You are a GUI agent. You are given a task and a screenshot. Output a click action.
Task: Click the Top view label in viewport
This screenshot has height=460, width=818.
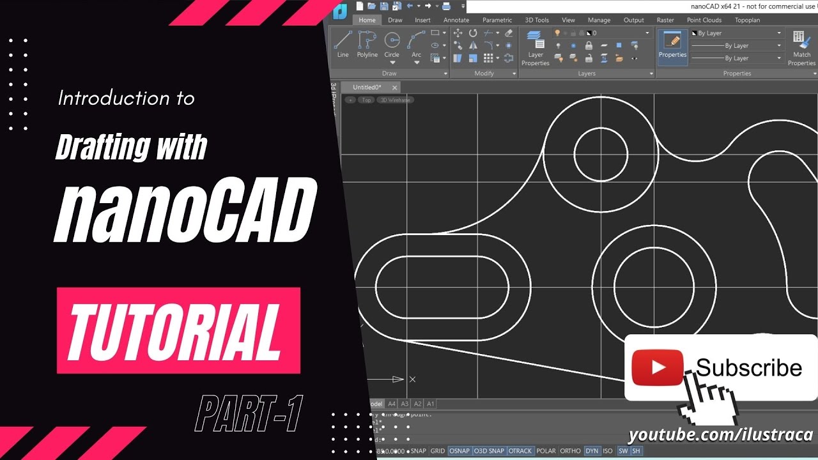coord(366,100)
